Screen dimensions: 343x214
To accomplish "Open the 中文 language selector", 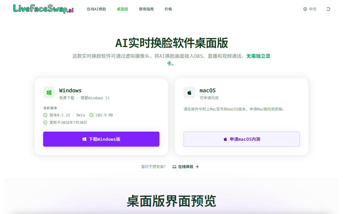I will click(x=310, y=9).
